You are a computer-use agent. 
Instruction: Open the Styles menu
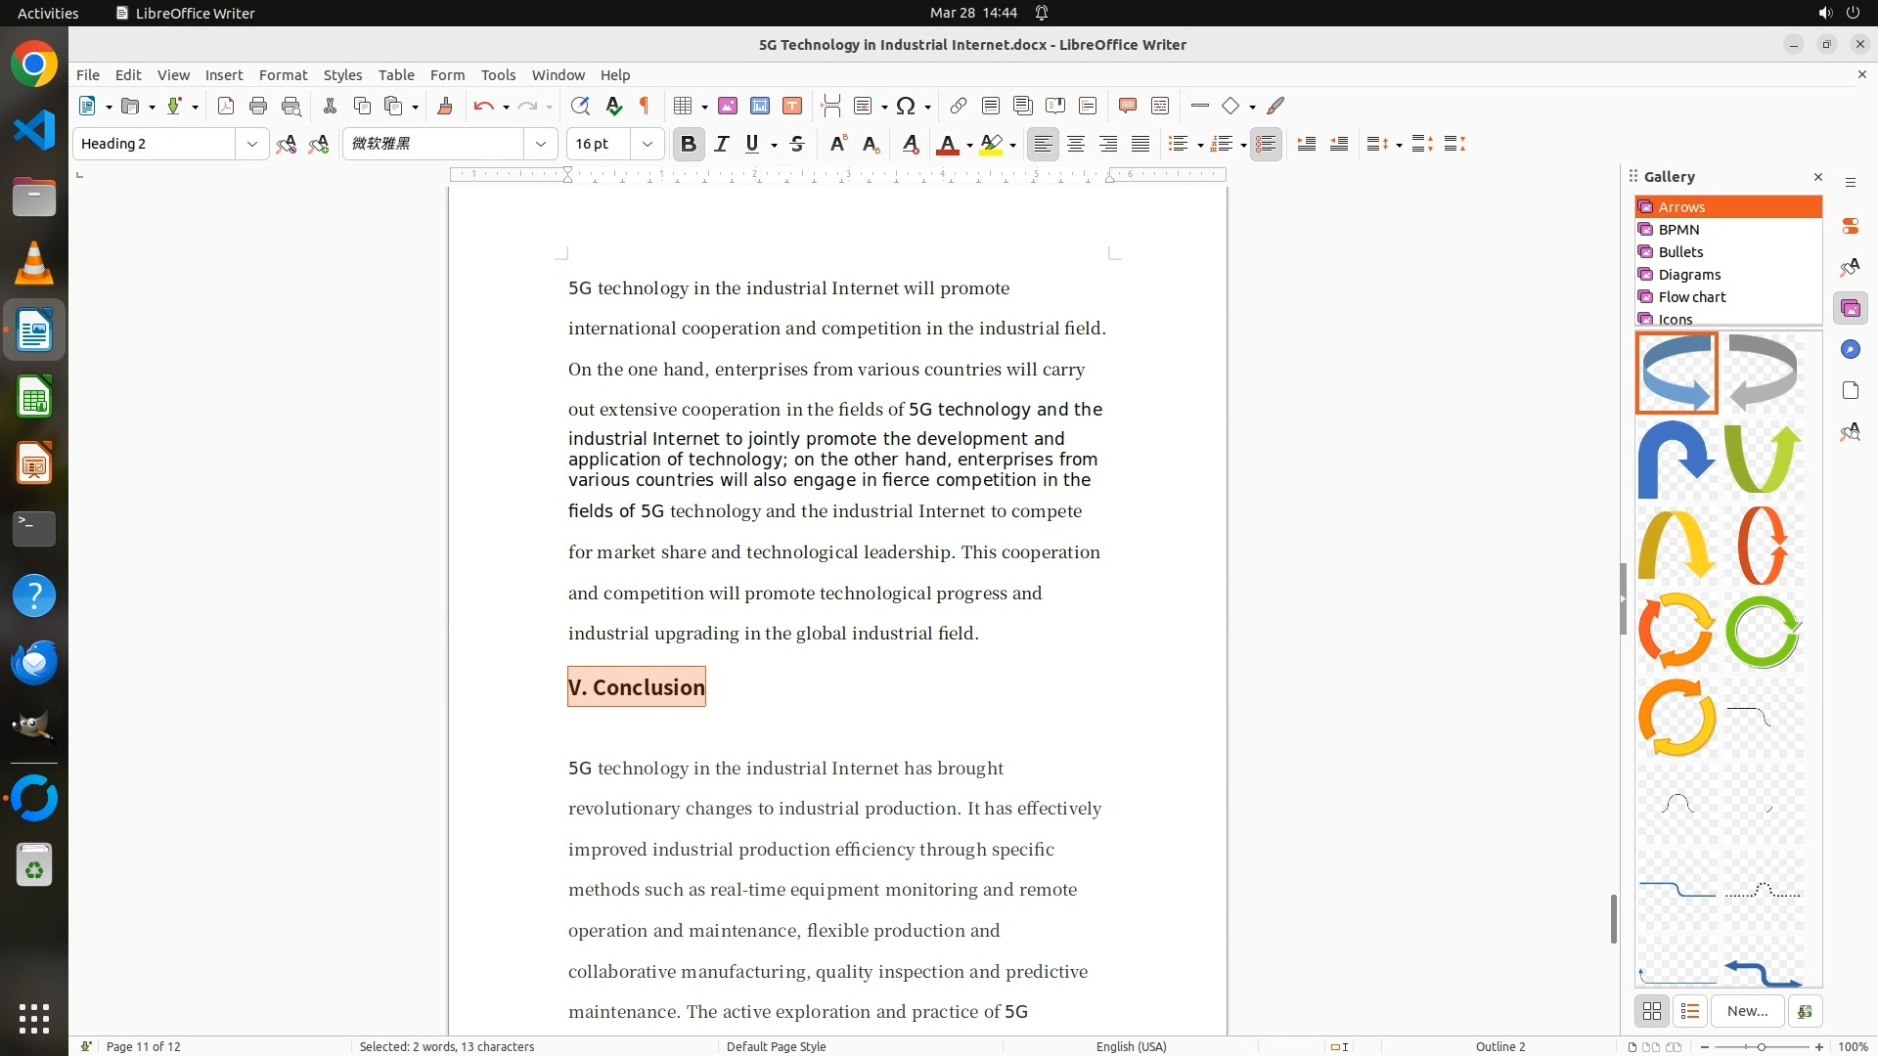tap(342, 75)
